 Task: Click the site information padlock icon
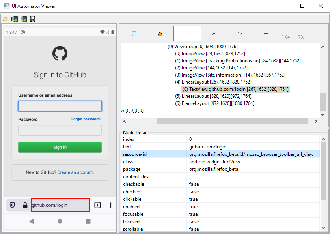[x=25, y=205]
